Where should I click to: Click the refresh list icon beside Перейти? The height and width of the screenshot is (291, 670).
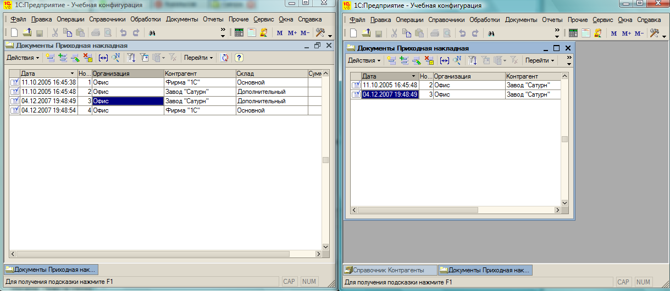(x=224, y=58)
